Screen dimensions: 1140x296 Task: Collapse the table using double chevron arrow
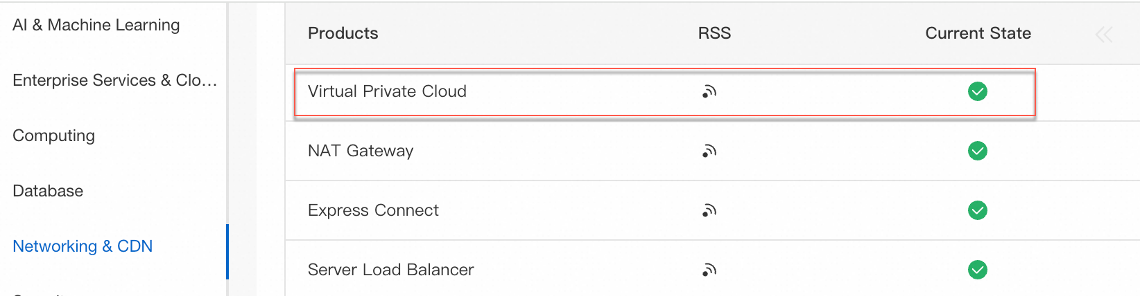tap(1104, 35)
